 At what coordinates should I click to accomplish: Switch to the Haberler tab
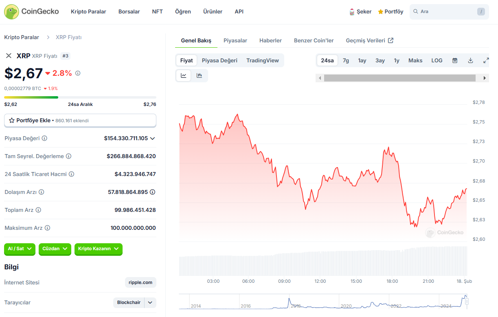point(270,41)
